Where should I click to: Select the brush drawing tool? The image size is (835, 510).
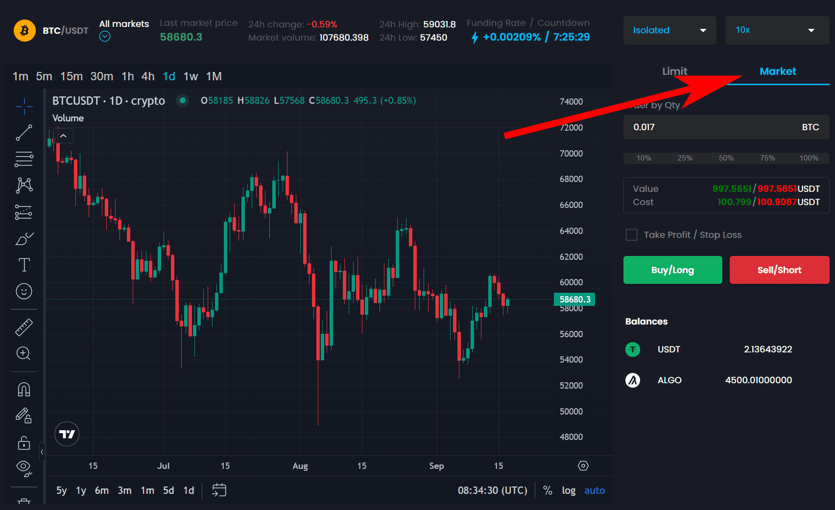[x=24, y=238]
